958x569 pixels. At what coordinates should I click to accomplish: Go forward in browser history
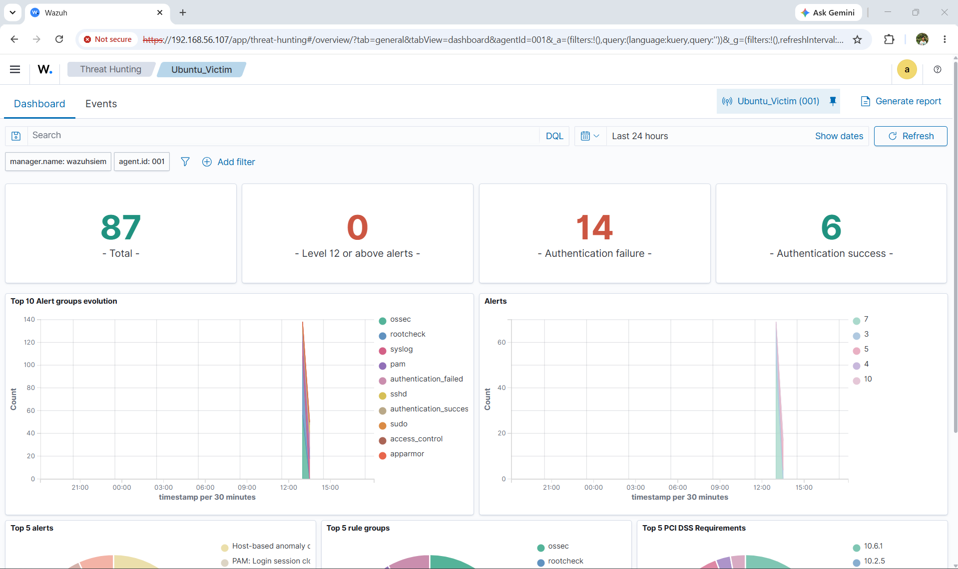(x=36, y=39)
